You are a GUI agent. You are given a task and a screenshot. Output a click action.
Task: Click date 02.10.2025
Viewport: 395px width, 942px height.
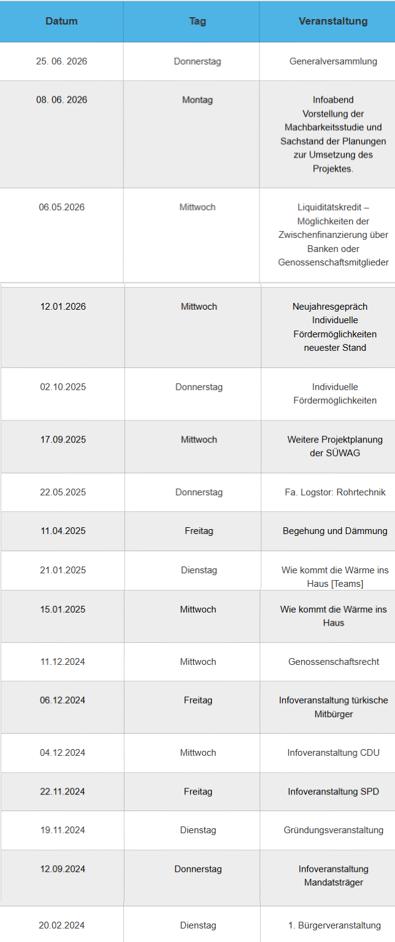(63, 387)
